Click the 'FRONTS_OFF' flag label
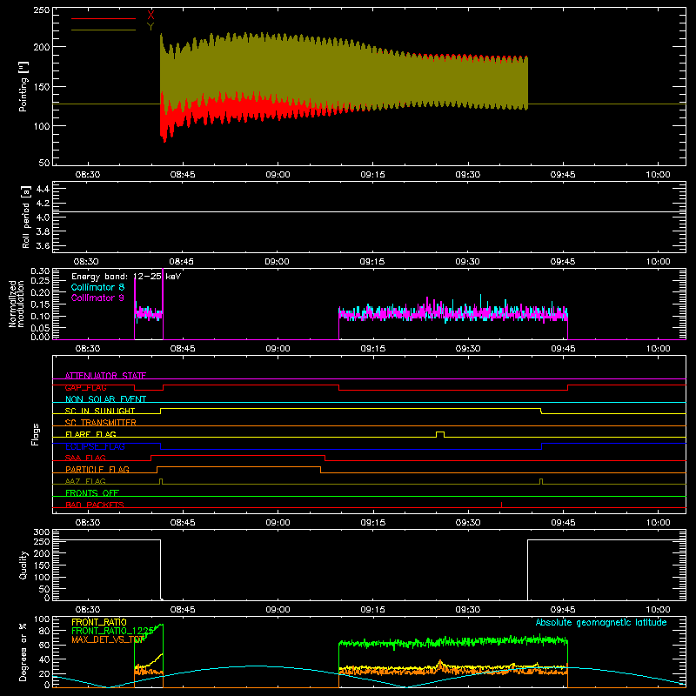The height and width of the screenshot is (696, 696). (92, 492)
